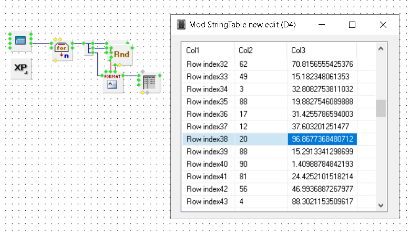Select the Rnd random generator node
The image size is (410, 235).
tap(120, 54)
